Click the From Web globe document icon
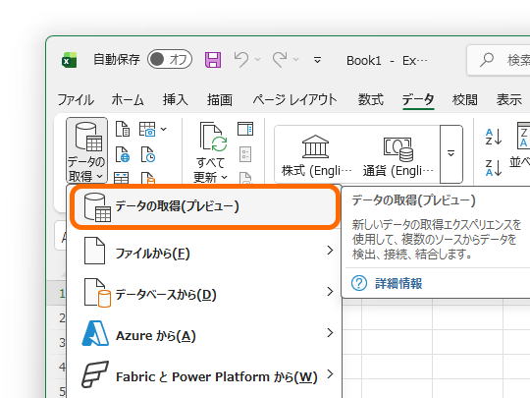 click(123, 154)
